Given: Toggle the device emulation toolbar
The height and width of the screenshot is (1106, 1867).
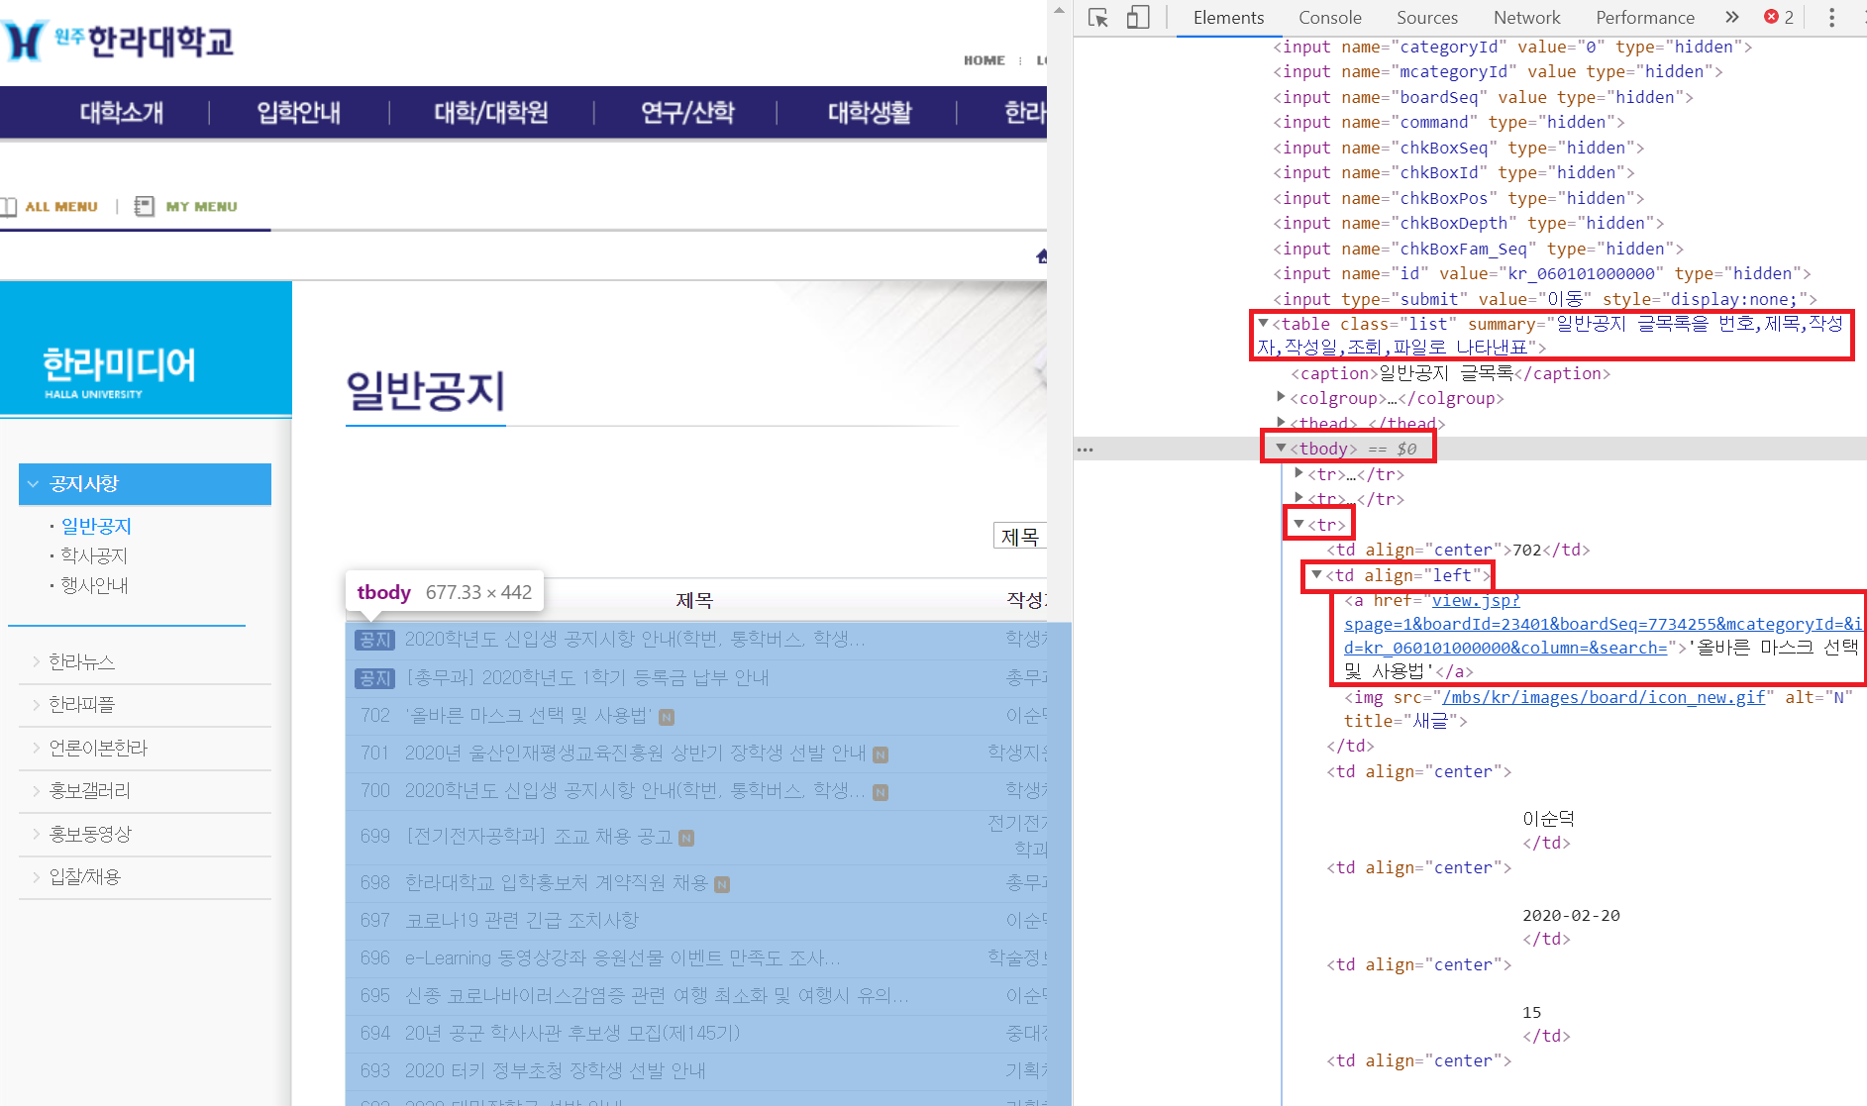Looking at the screenshot, I should [x=1136, y=17].
